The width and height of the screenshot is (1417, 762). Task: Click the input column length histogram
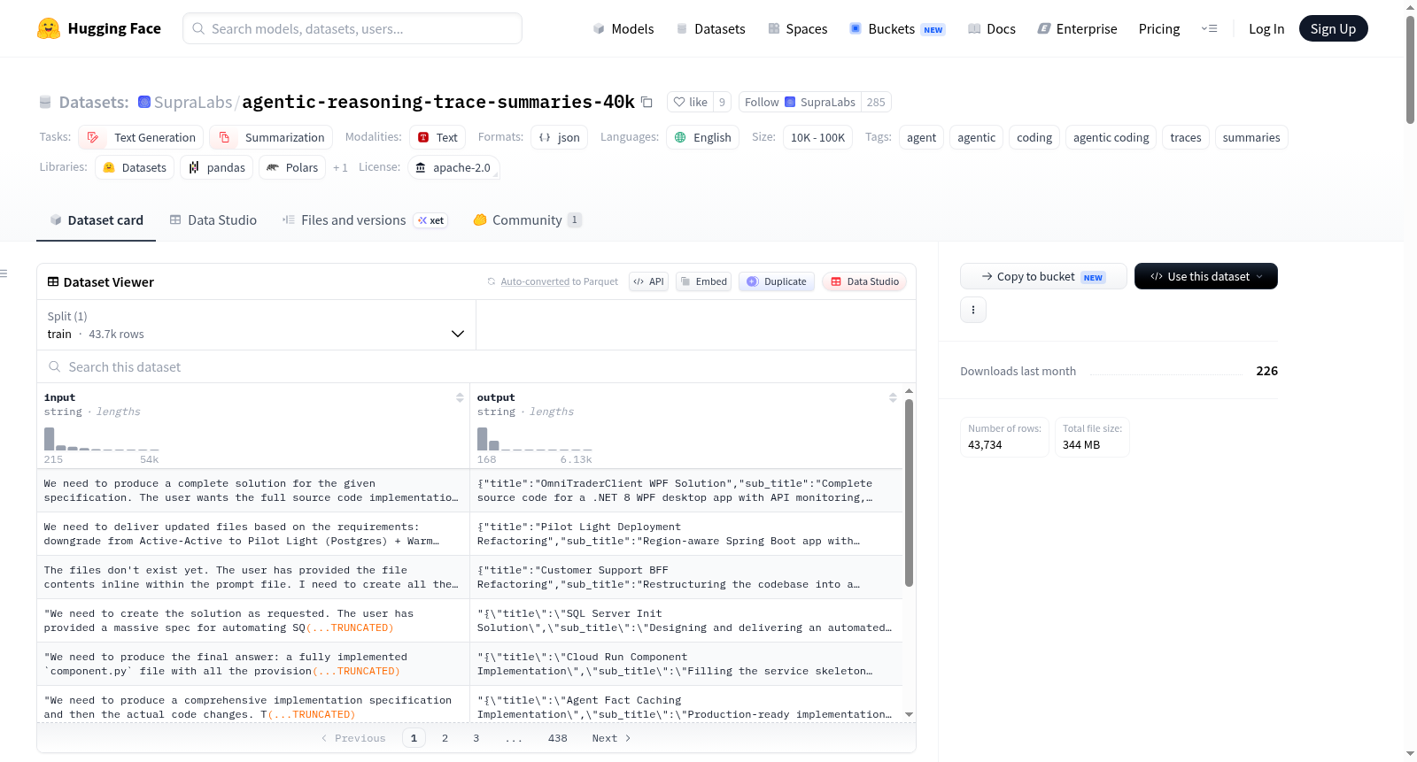[x=101, y=439]
